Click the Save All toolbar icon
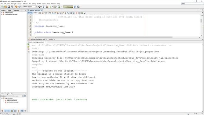 coord(12,7)
